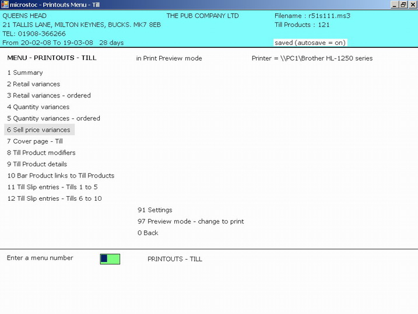Click the green menu number input box
This screenshot has height=314, width=418.
pos(110,259)
